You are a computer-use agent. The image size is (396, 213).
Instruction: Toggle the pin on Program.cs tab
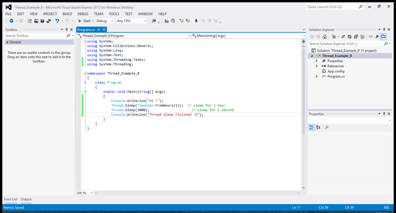click(99, 29)
